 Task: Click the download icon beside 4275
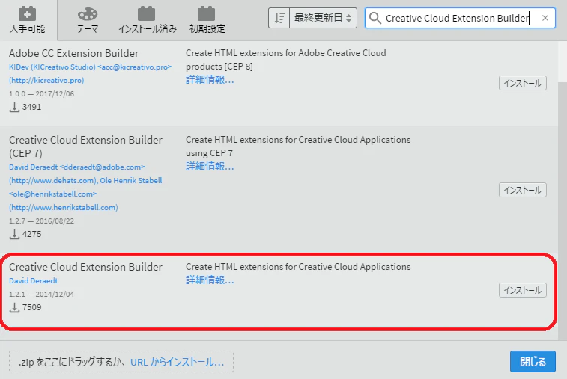click(14, 234)
